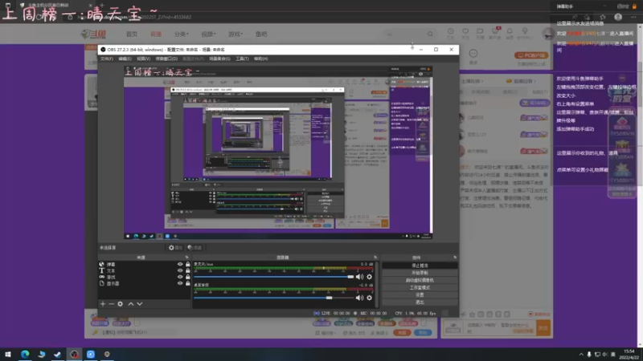Open 桌面音频 audio settings gear
The width and height of the screenshot is (643, 361).
point(370,298)
